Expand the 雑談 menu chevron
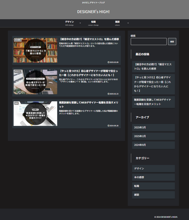 [x=128, y=23]
